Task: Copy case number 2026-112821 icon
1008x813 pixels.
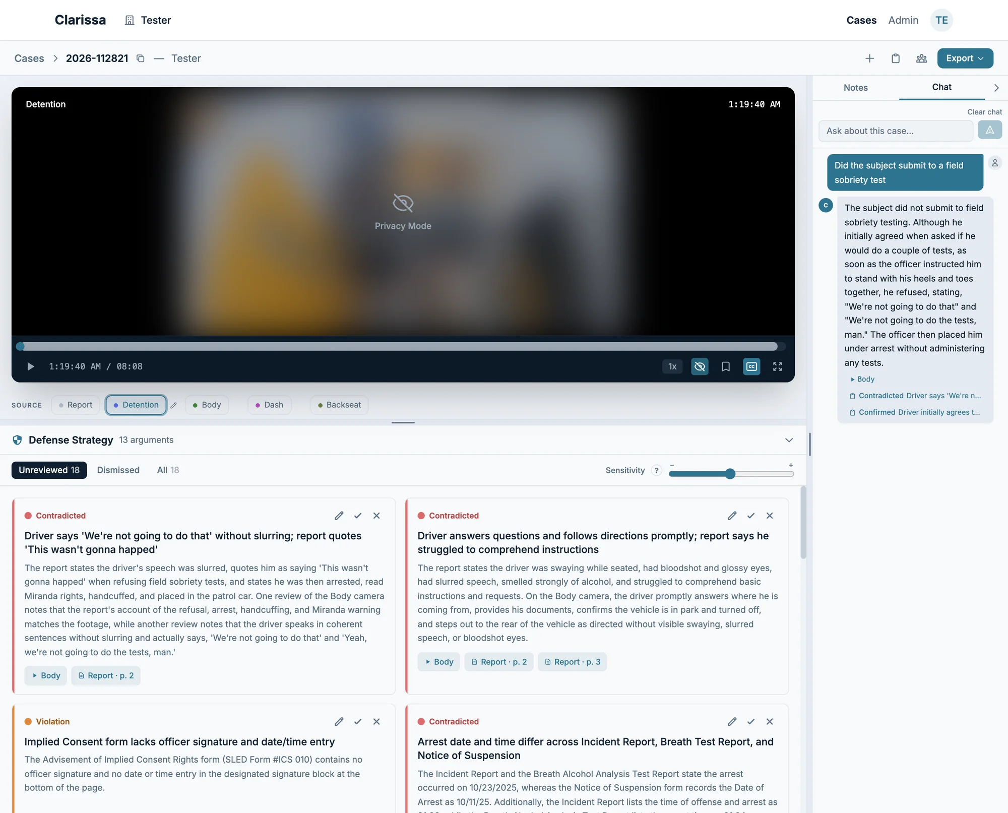Action: click(x=141, y=58)
